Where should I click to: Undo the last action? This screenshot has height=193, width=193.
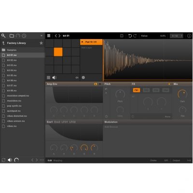[x=130, y=36]
